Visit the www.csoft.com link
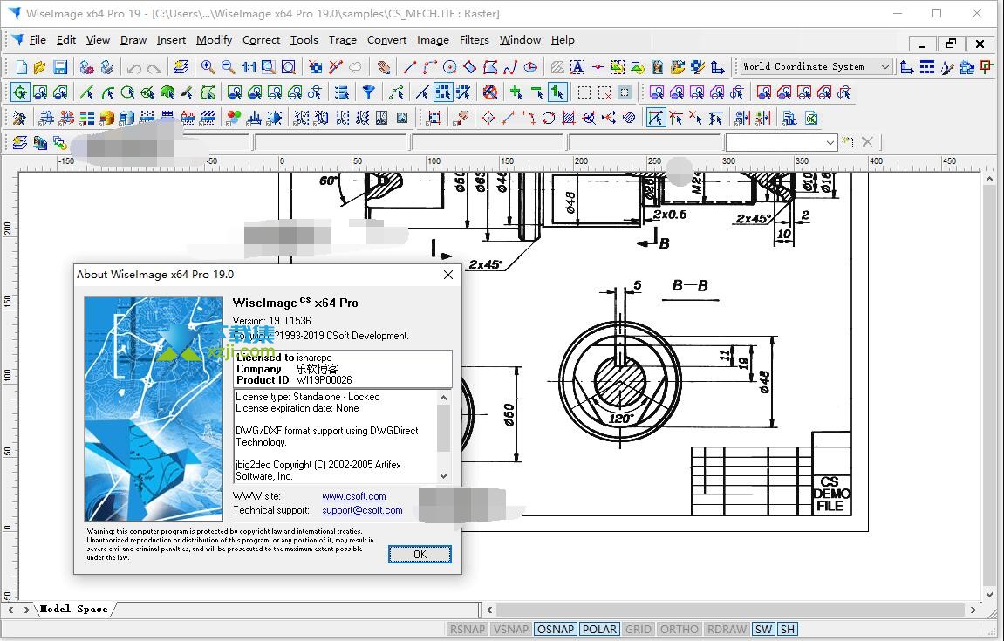Image resolution: width=1004 pixels, height=641 pixels. [353, 496]
